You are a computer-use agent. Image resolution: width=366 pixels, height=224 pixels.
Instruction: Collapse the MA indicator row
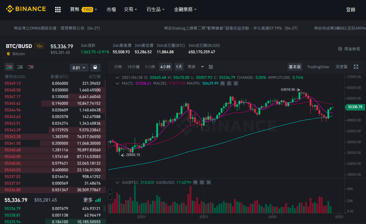pyautogui.click(x=117, y=83)
